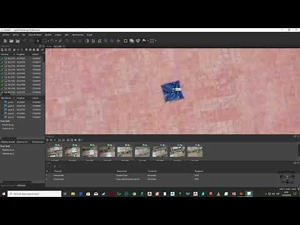Open the Ayuda menu
This screenshot has width=300, height=225.
[x=89, y=35]
